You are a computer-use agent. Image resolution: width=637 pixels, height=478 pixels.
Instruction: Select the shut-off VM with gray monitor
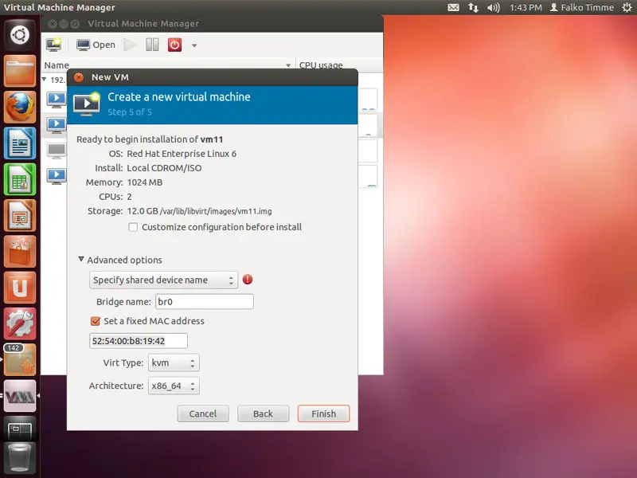(x=56, y=151)
